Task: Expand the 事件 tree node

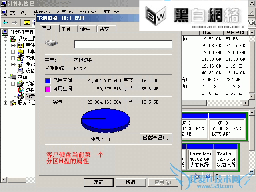Action: (x=13, y=45)
